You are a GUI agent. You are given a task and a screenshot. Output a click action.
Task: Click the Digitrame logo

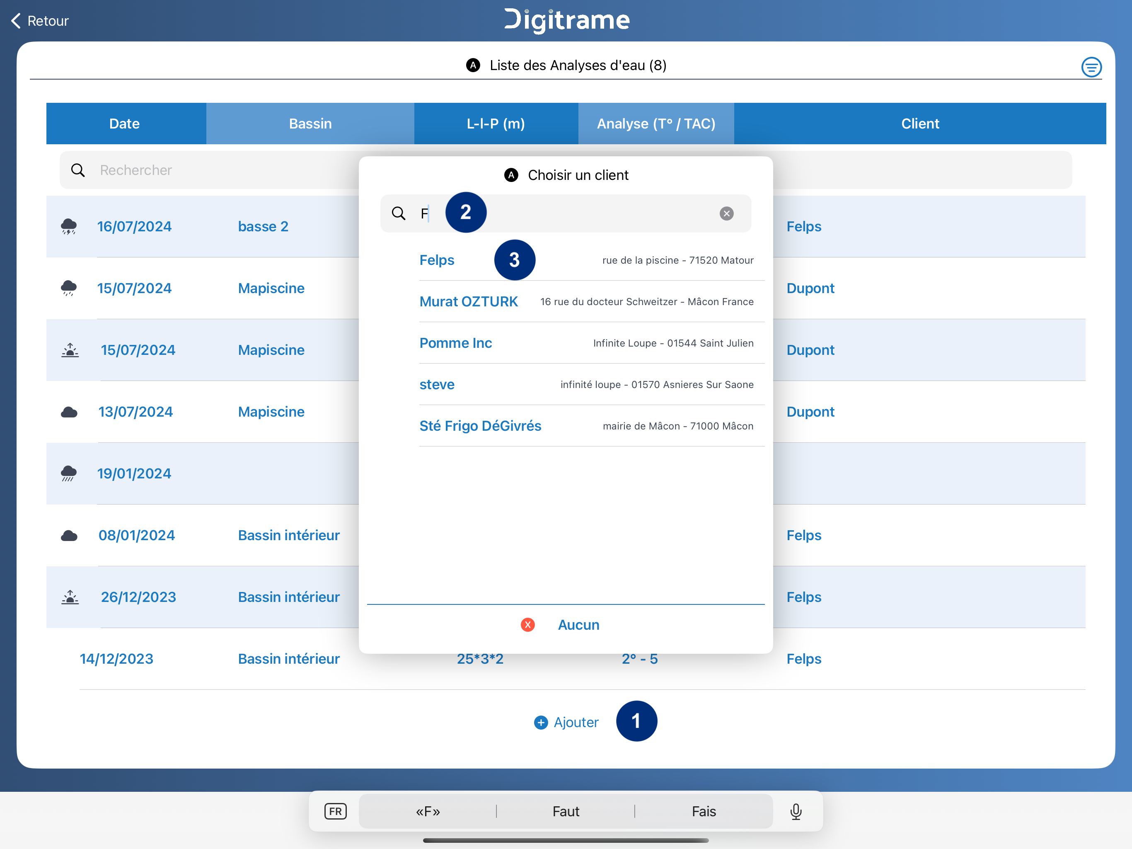pyautogui.click(x=566, y=20)
